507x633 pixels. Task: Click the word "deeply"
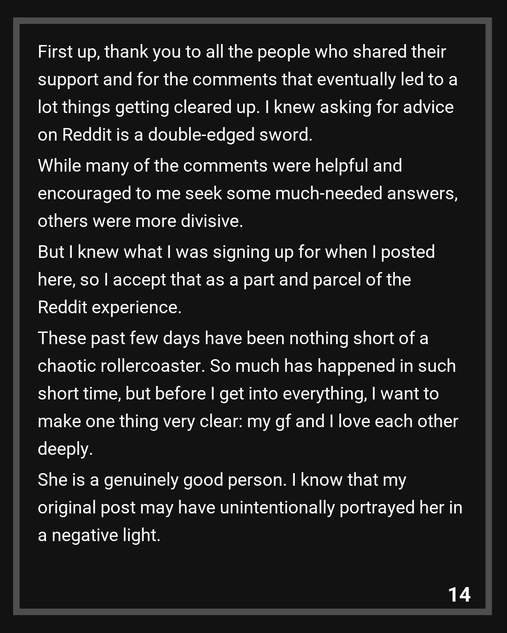click(x=65, y=449)
